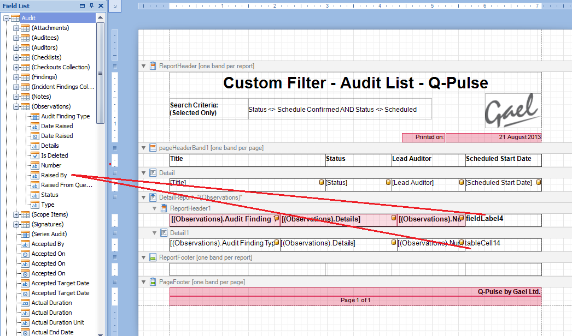Viewport: 572px width, 336px height.
Task: Click the Raised By field icon
Action: 34,176
